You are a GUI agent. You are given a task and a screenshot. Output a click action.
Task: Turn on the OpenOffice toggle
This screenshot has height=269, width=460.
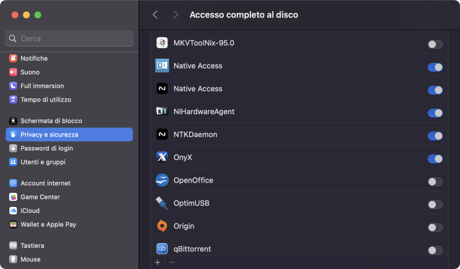coord(435,182)
